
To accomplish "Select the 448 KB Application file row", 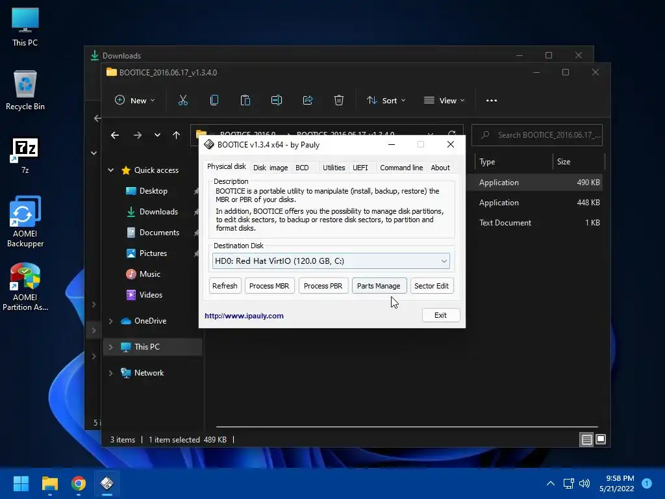I will pyautogui.click(x=534, y=203).
